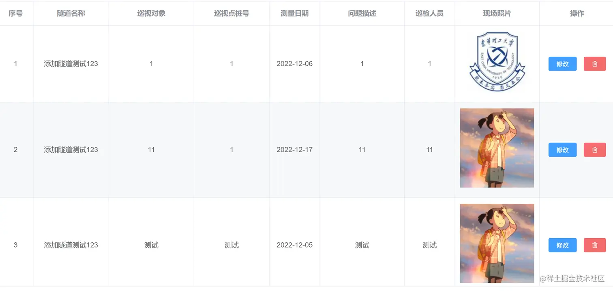
Task: Open the anime girl photo in row 3
Action: pos(497,243)
